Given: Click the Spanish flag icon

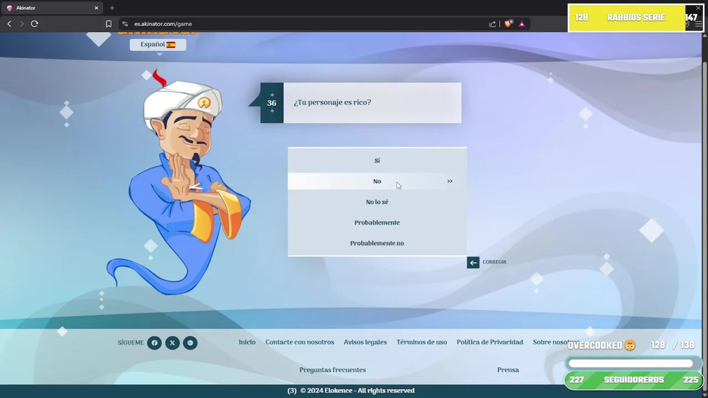Looking at the screenshot, I should (x=171, y=45).
